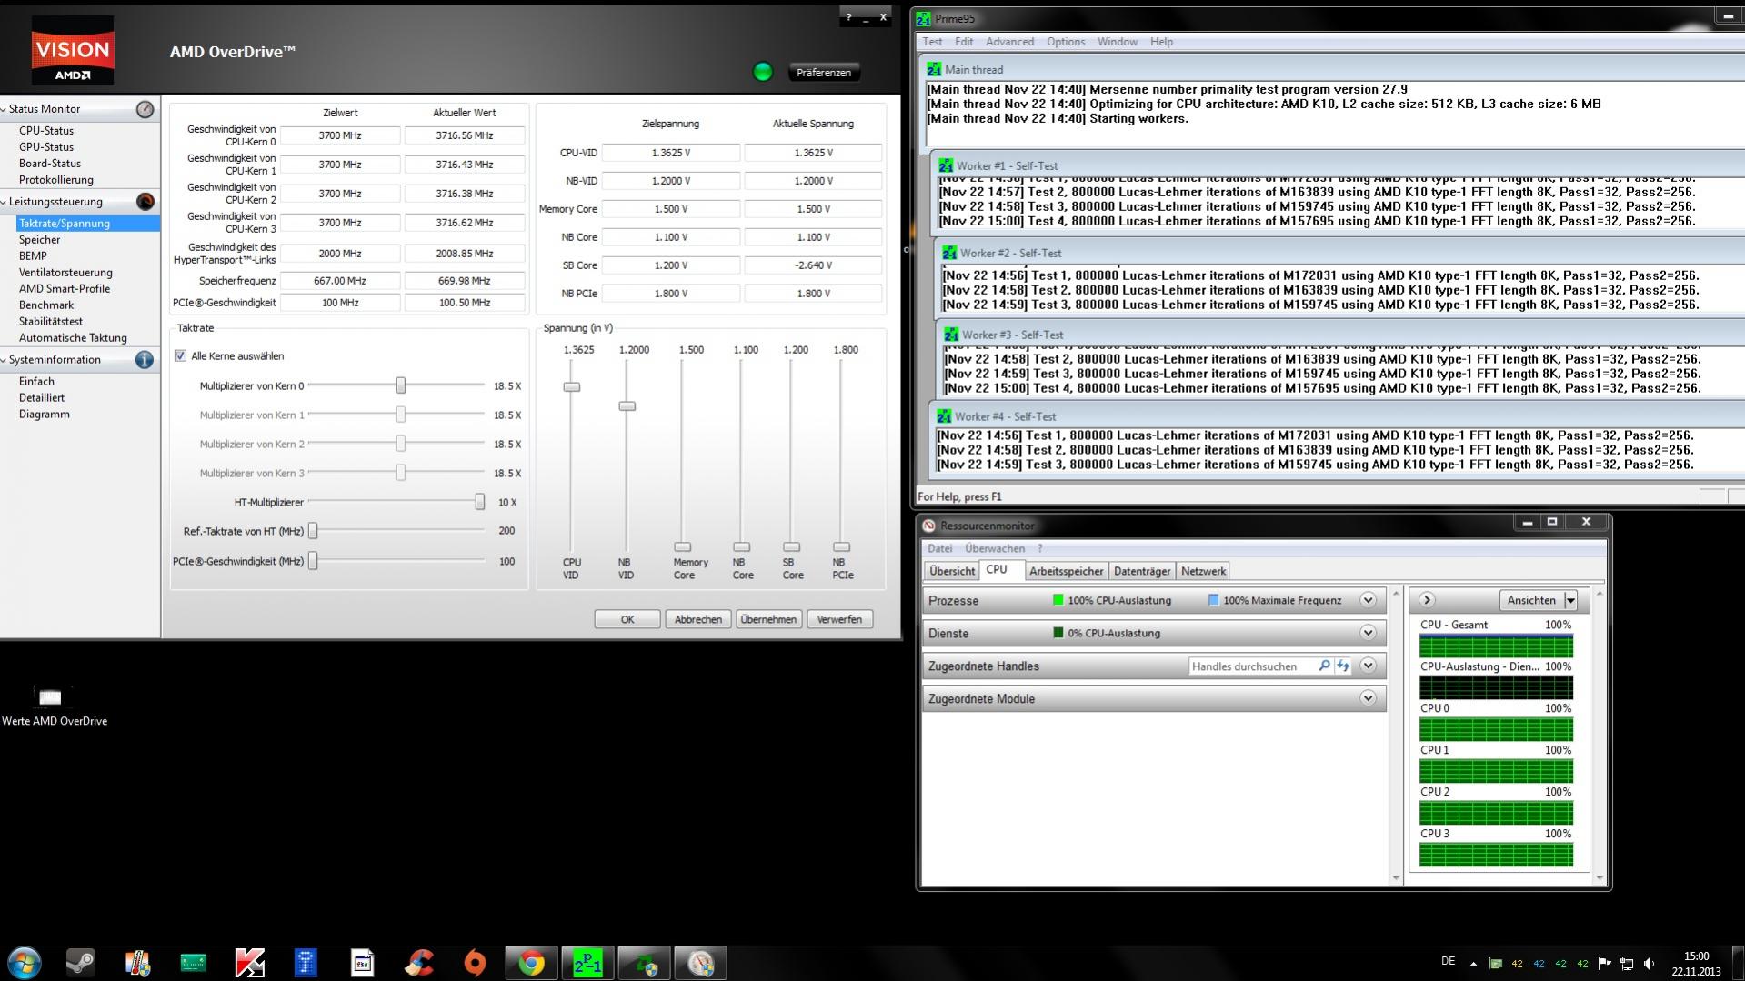Click the Worker #3 window icon in Prime95
The image size is (1745, 981).
[951, 335]
